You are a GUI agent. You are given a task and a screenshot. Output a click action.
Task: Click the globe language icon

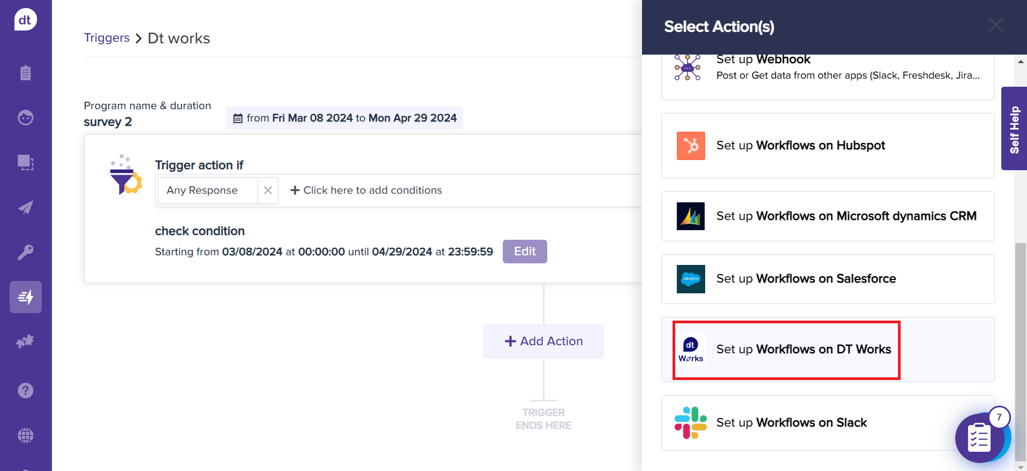tap(25, 436)
